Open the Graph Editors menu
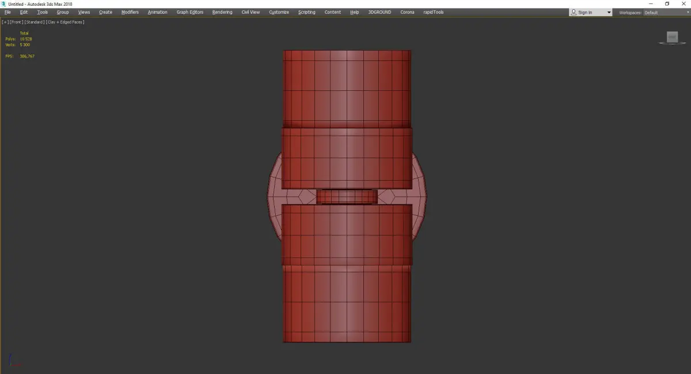Viewport: 691px width, 374px height. click(x=190, y=12)
